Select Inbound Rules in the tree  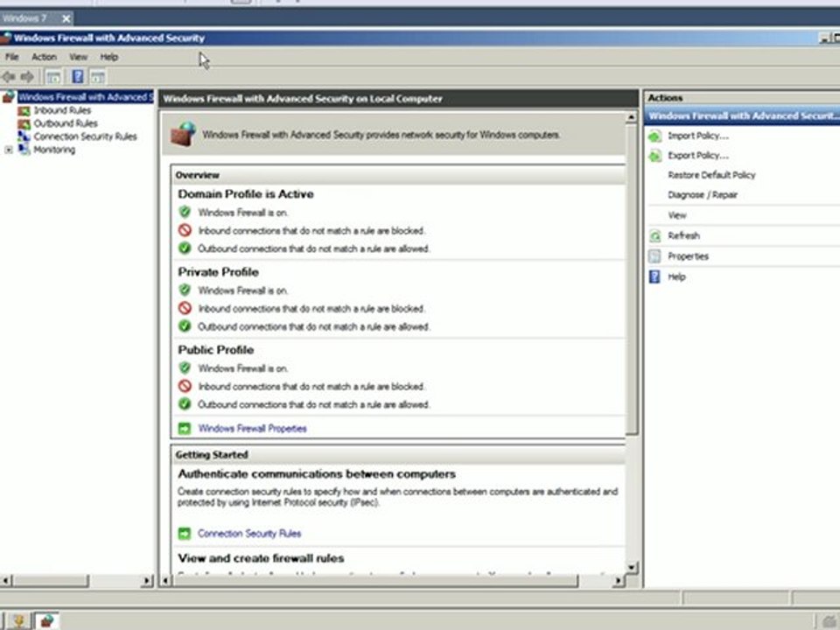pyautogui.click(x=62, y=110)
